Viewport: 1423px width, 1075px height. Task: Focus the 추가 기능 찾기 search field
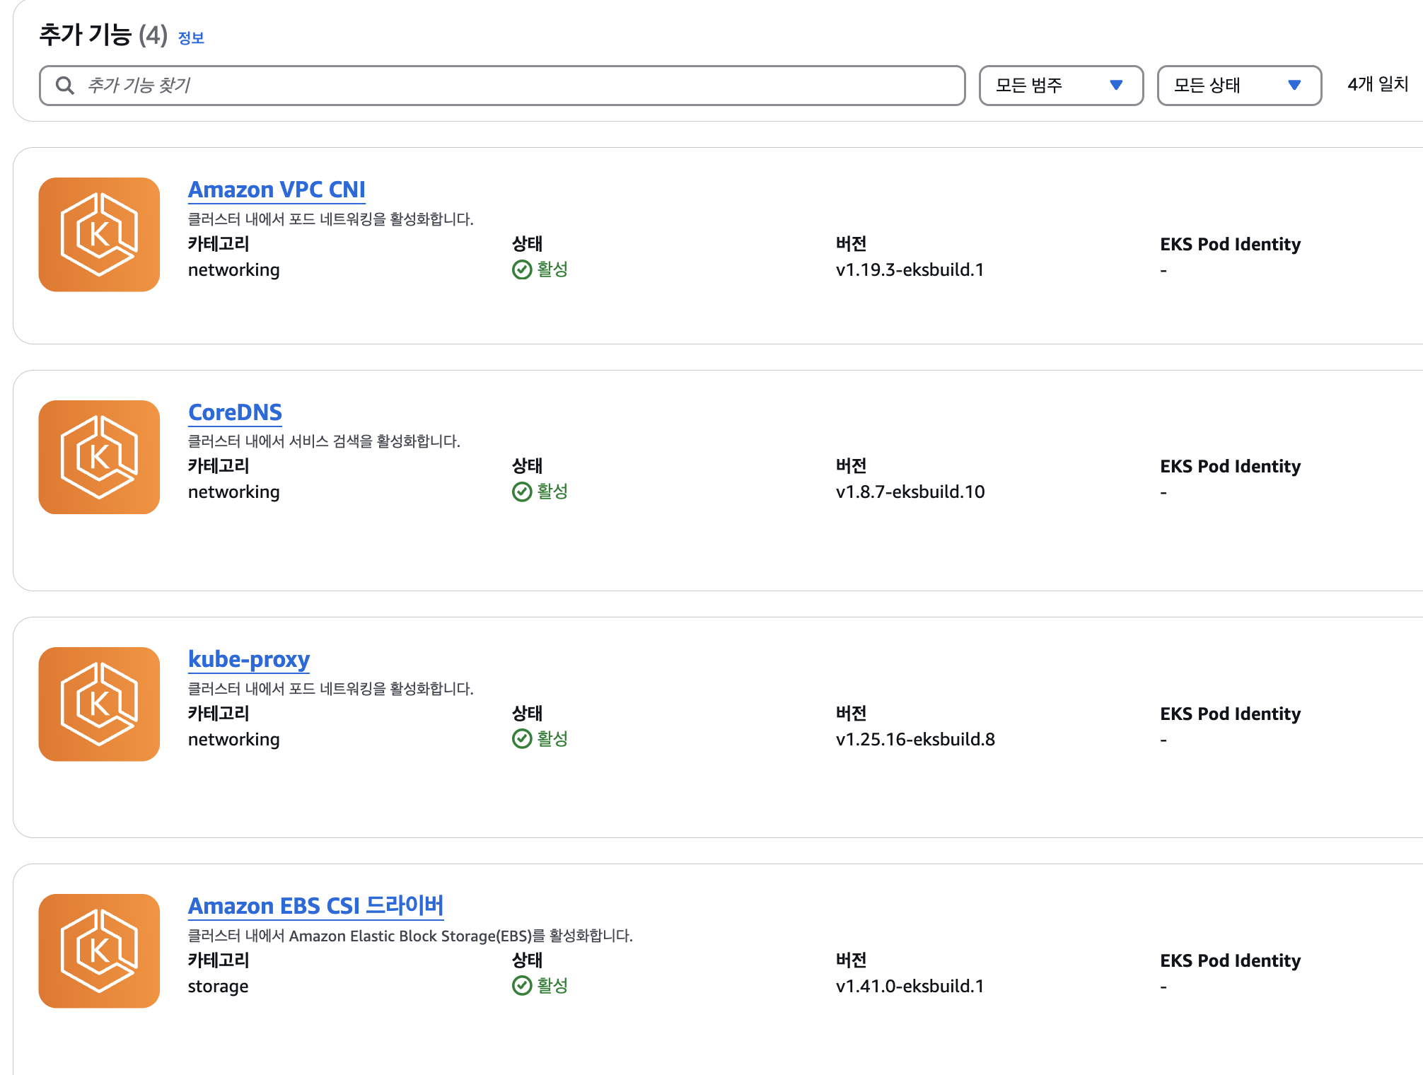(523, 86)
